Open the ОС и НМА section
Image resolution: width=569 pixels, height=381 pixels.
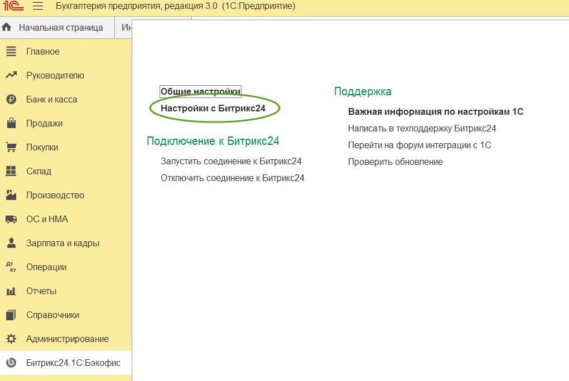point(66,219)
